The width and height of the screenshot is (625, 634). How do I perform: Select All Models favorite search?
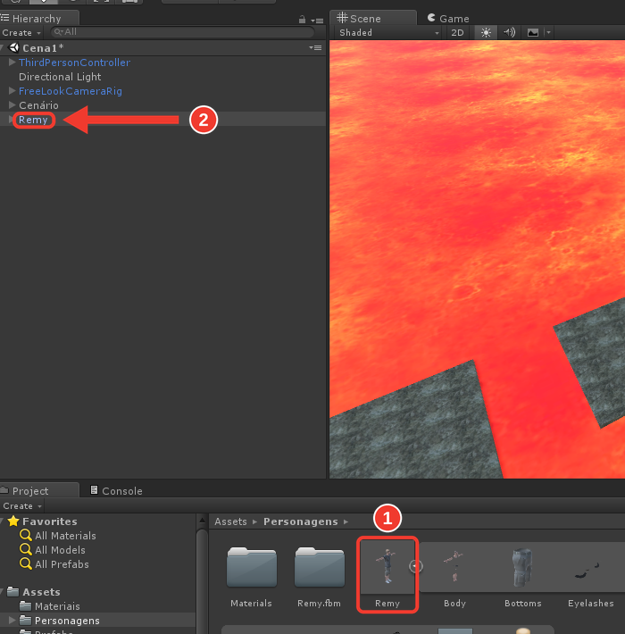60,550
